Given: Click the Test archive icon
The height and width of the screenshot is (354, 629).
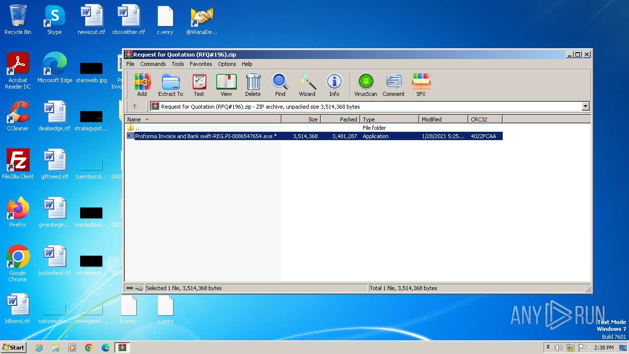Looking at the screenshot, I should 199,85.
